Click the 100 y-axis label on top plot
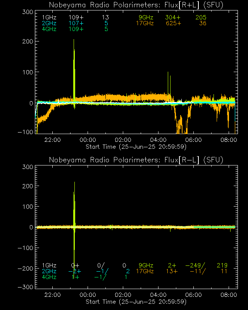248x310 pixels. 28,72
